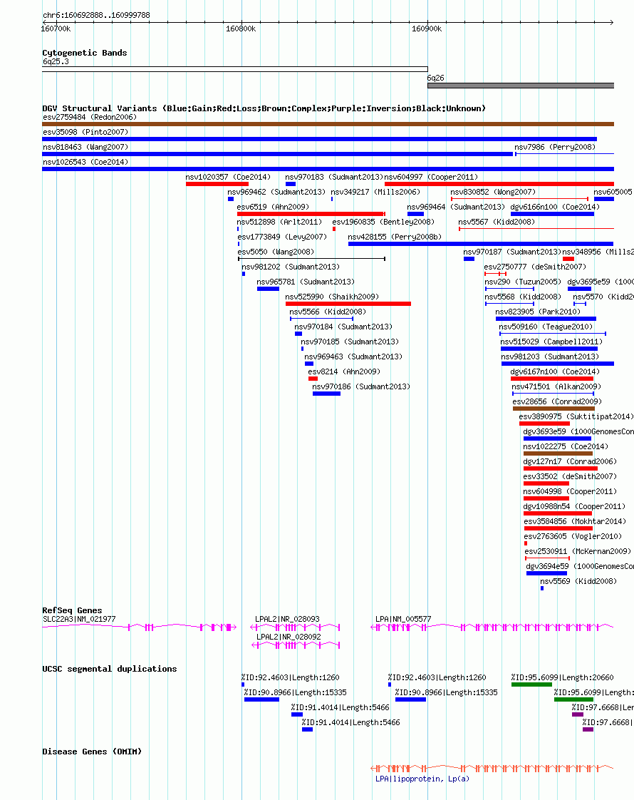Open nsv965781 (Sudmant2013) variant
The width and height of the screenshot is (634, 800).
pyautogui.click(x=306, y=282)
